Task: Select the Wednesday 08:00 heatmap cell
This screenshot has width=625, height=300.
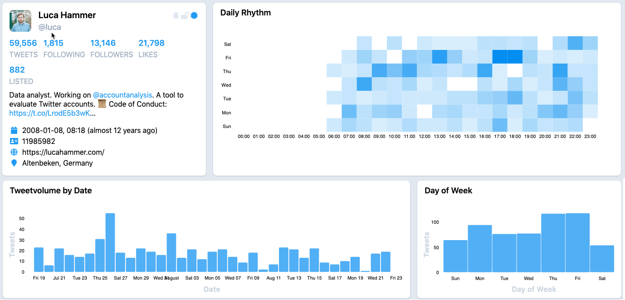Action: pyautogui.click(x=364, y=84)
